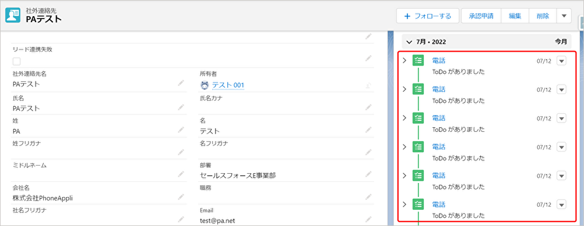
Task: Open the owner link テスト 001
Action: coord(228,85)
